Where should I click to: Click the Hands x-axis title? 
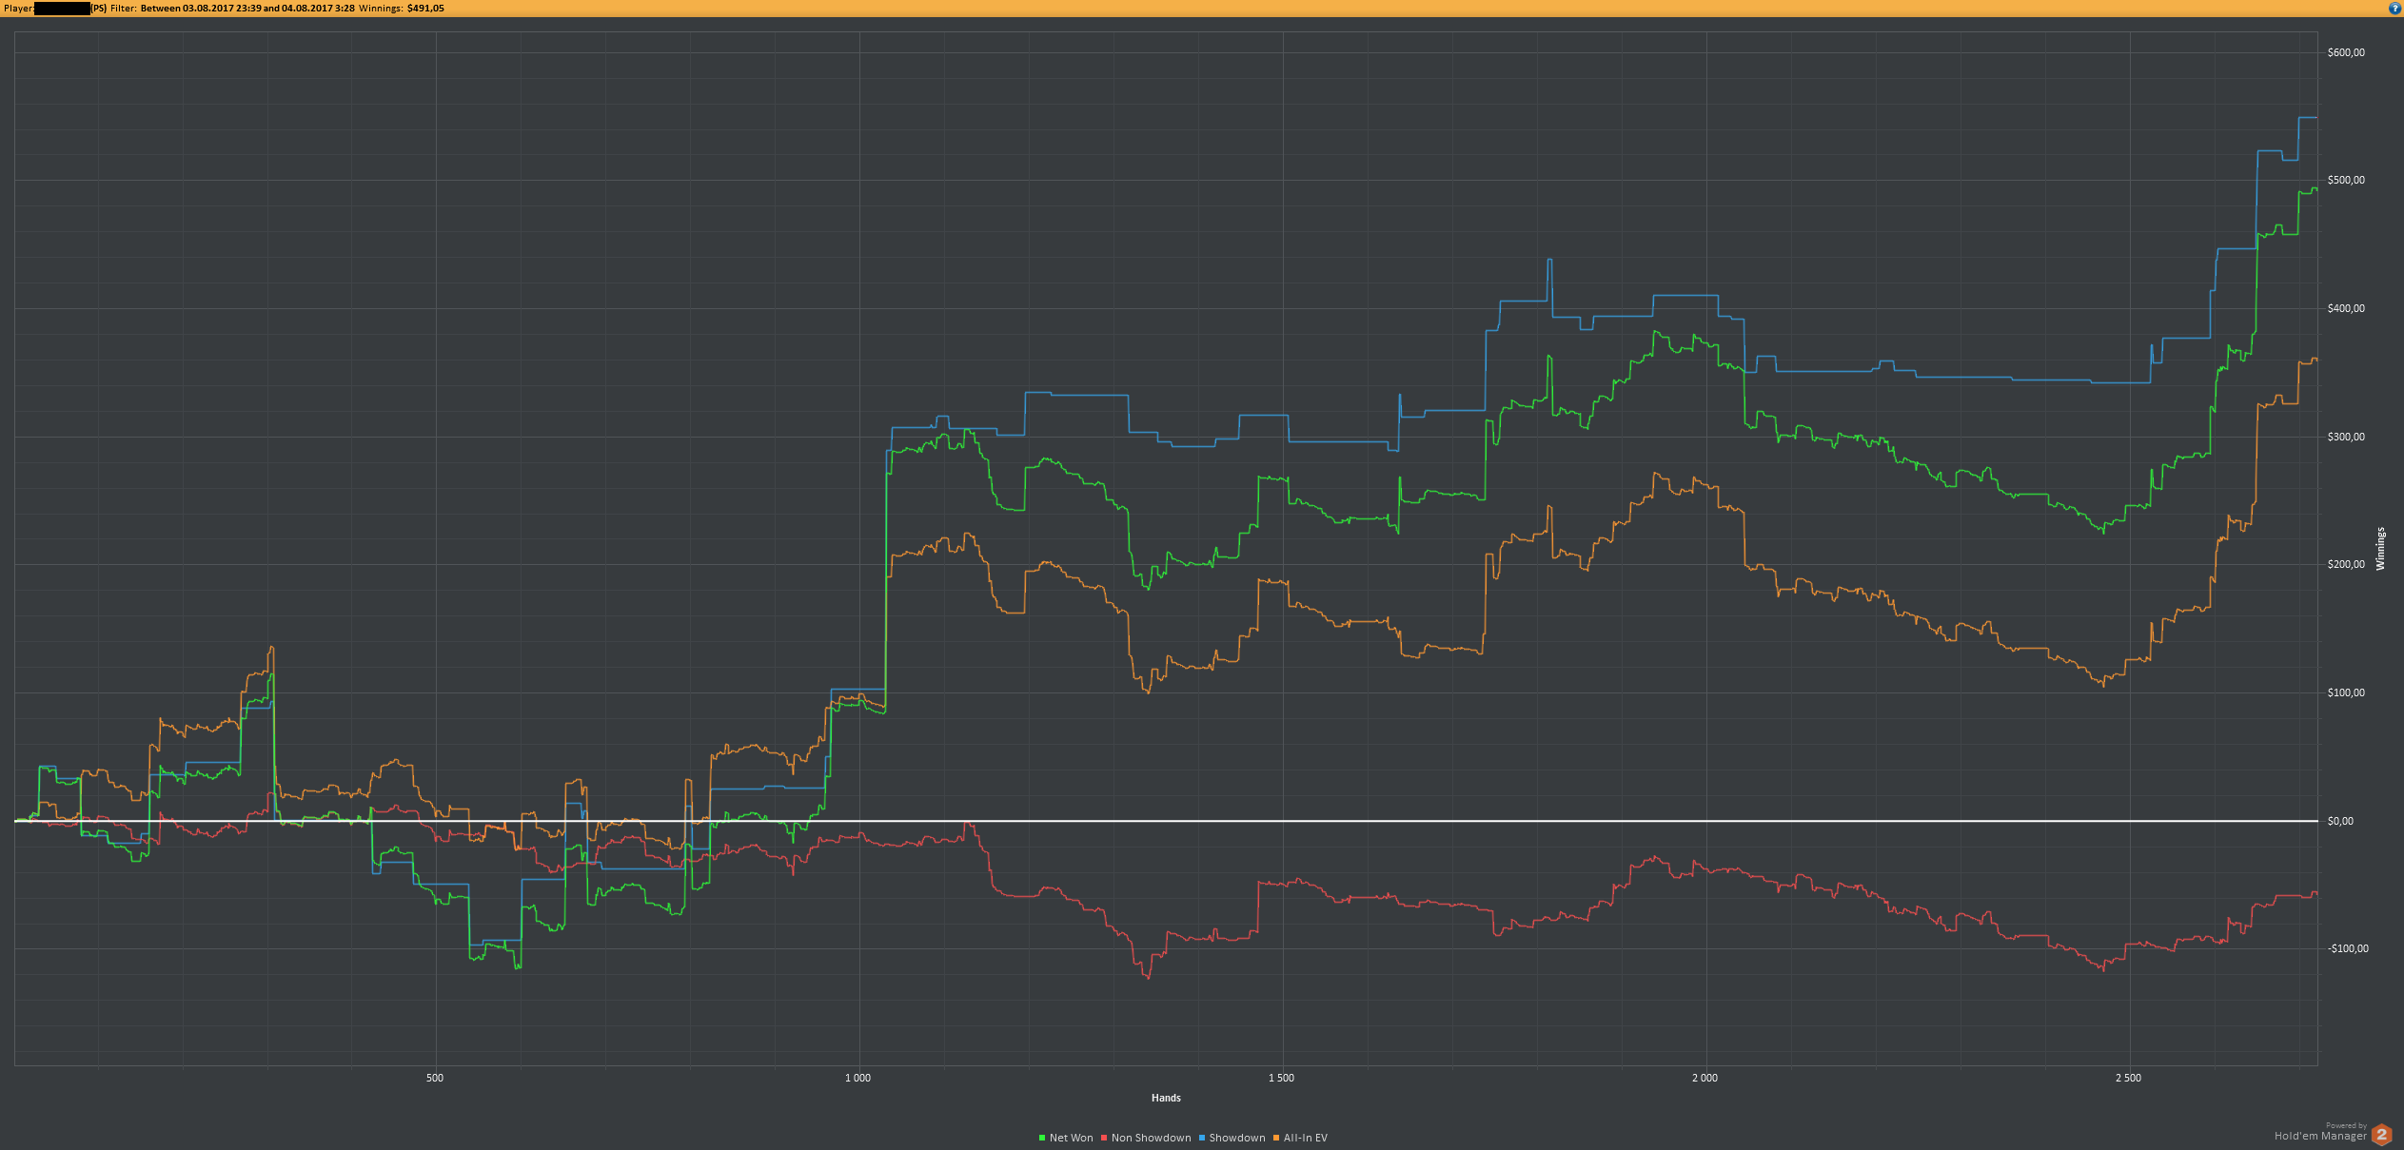(x=1166, y=1098)
